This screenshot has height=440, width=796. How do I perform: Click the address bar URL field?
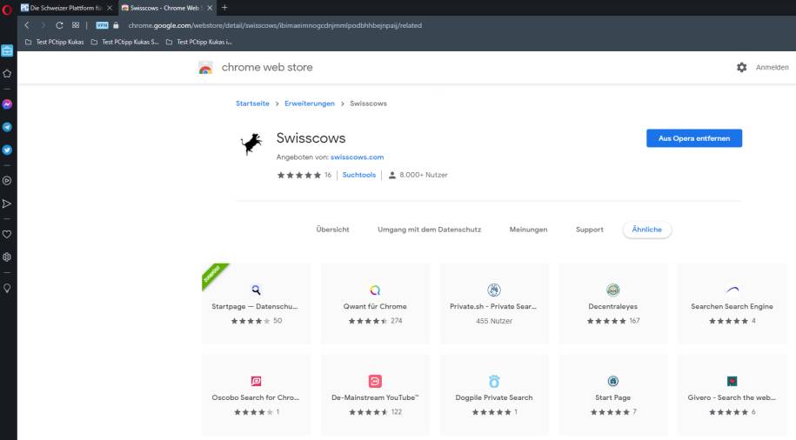click(275, 25)
